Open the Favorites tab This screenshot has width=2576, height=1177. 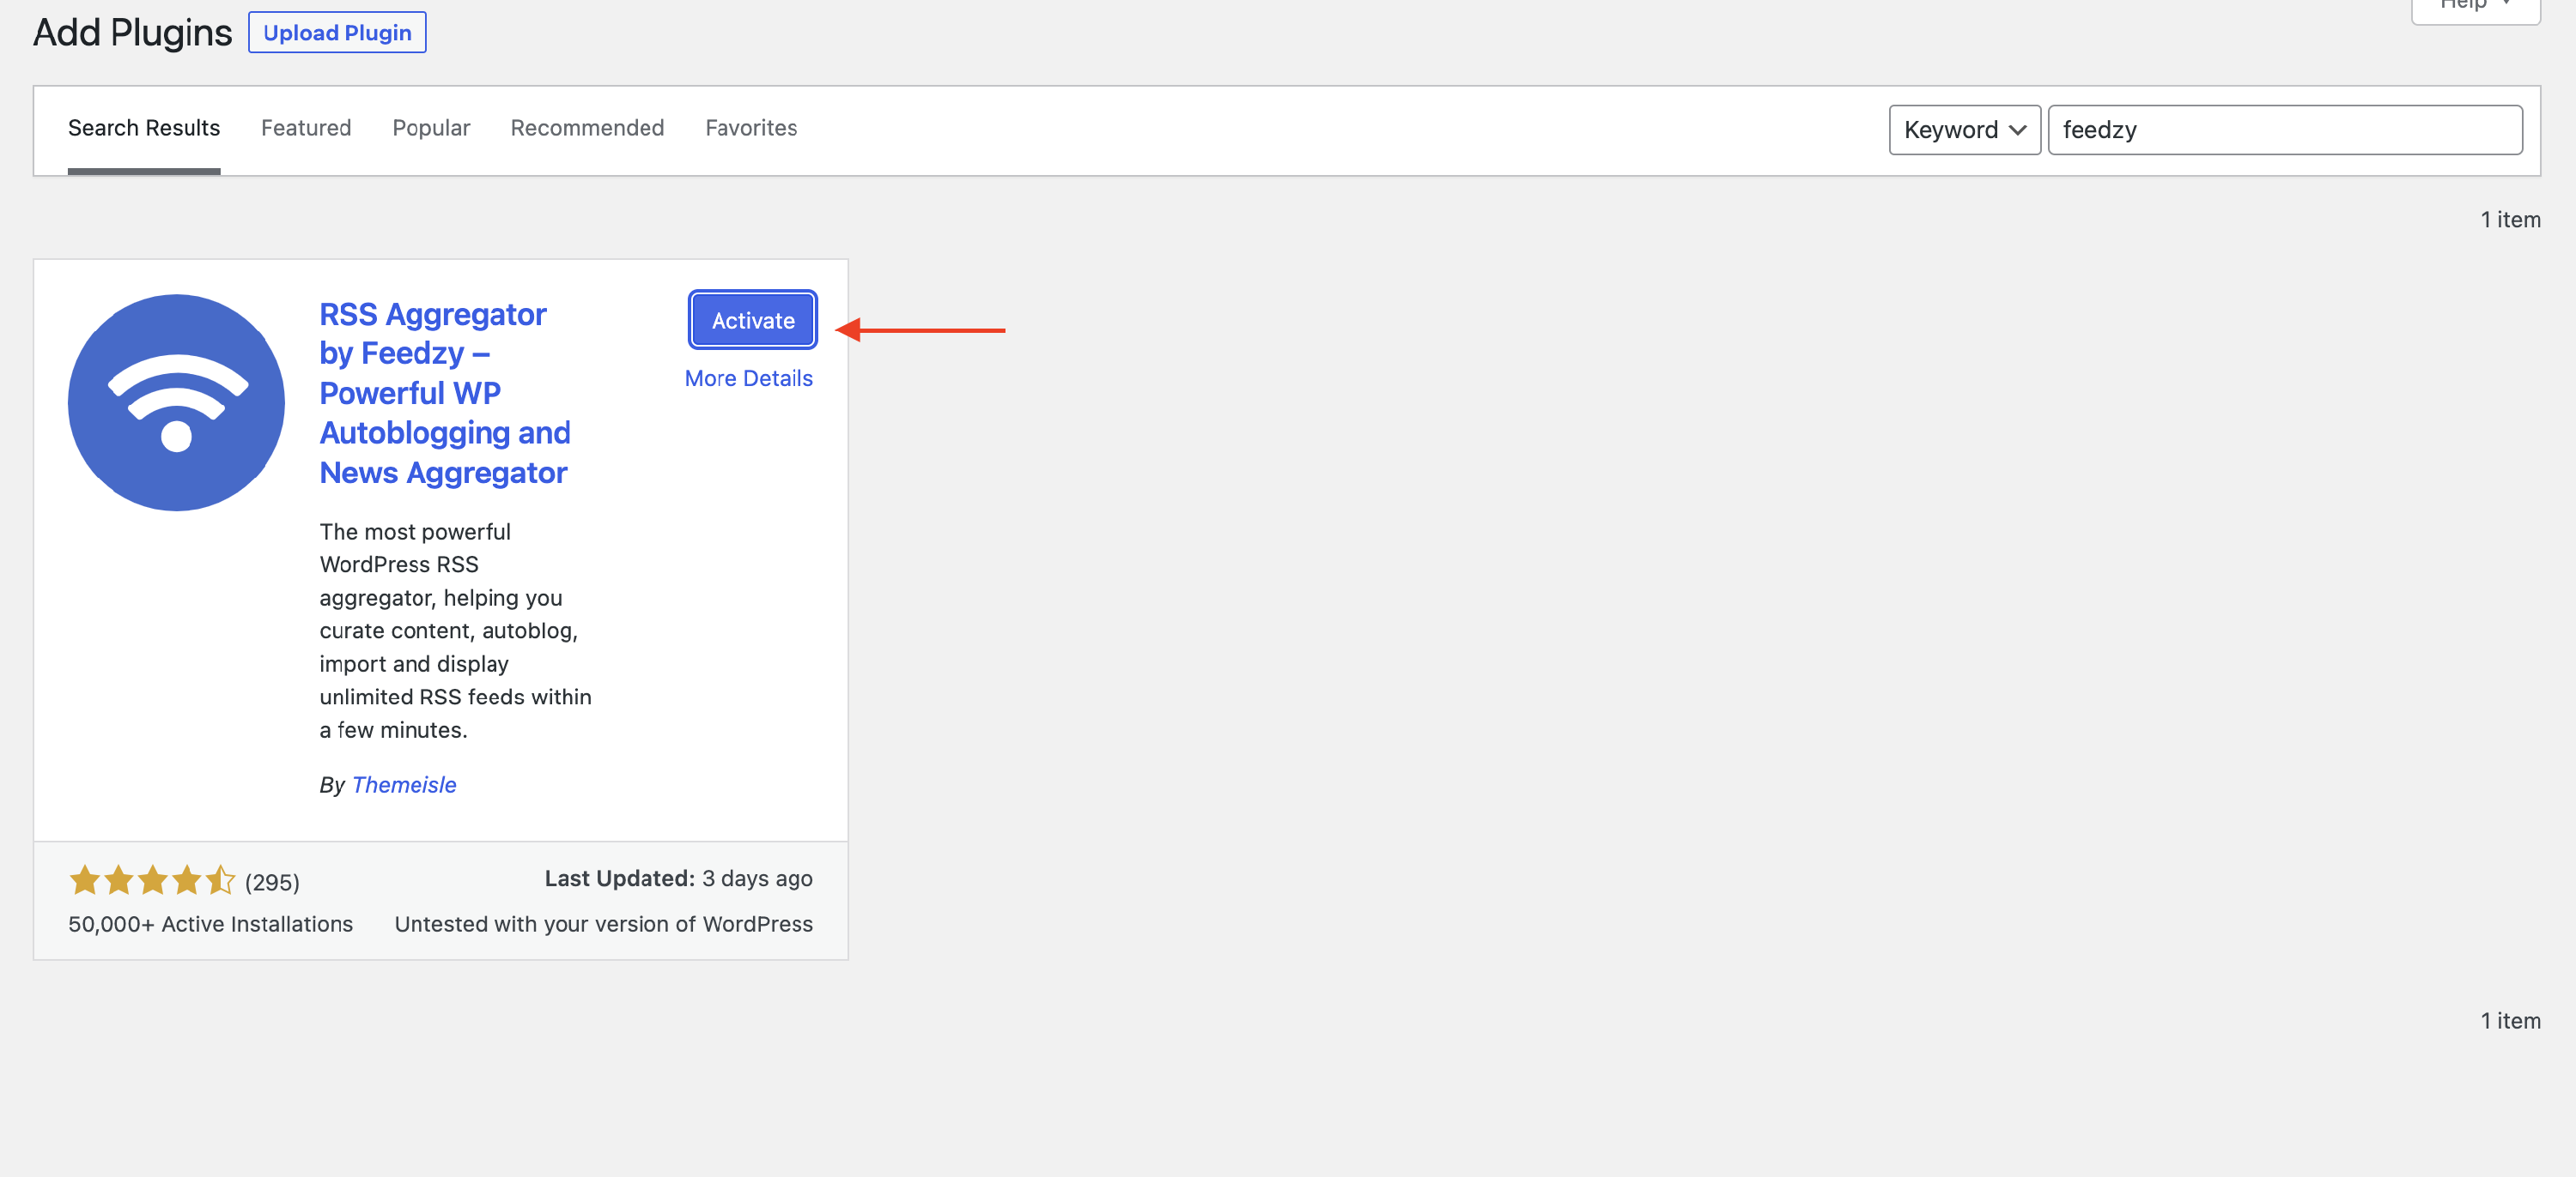[x=750, y=128]
